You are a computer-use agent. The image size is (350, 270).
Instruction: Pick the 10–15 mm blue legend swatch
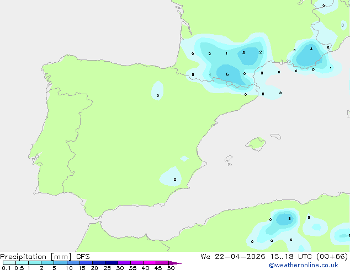73,263
